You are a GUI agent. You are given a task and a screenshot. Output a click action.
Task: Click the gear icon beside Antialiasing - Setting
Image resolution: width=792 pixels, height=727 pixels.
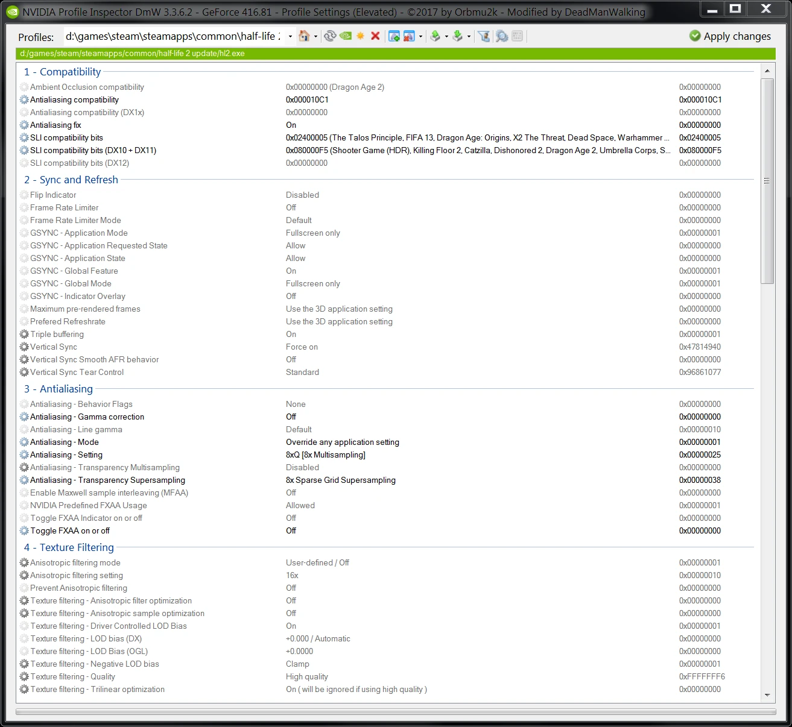pos(24,455)
